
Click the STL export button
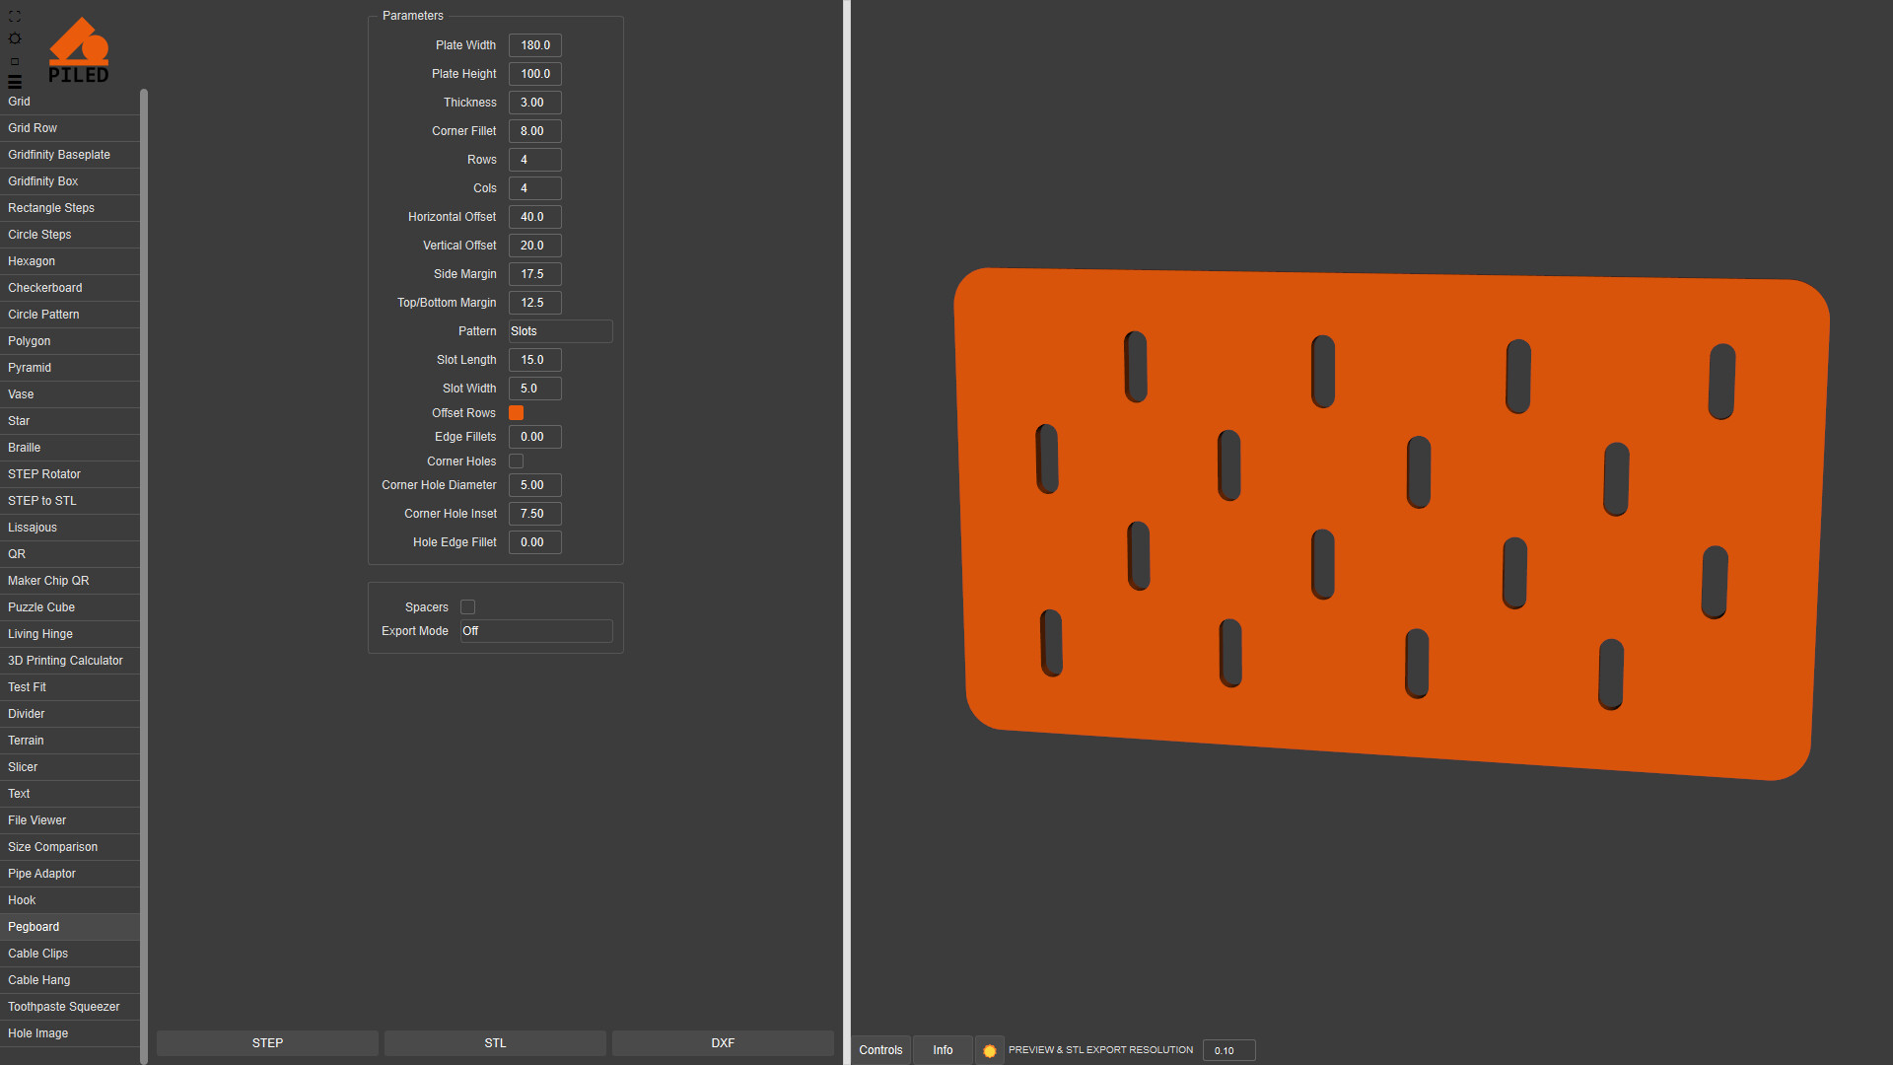coord(495,1043)
